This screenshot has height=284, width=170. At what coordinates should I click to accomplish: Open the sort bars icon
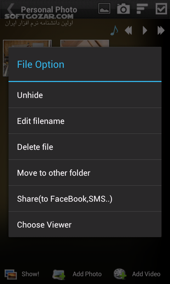(142, 9)
